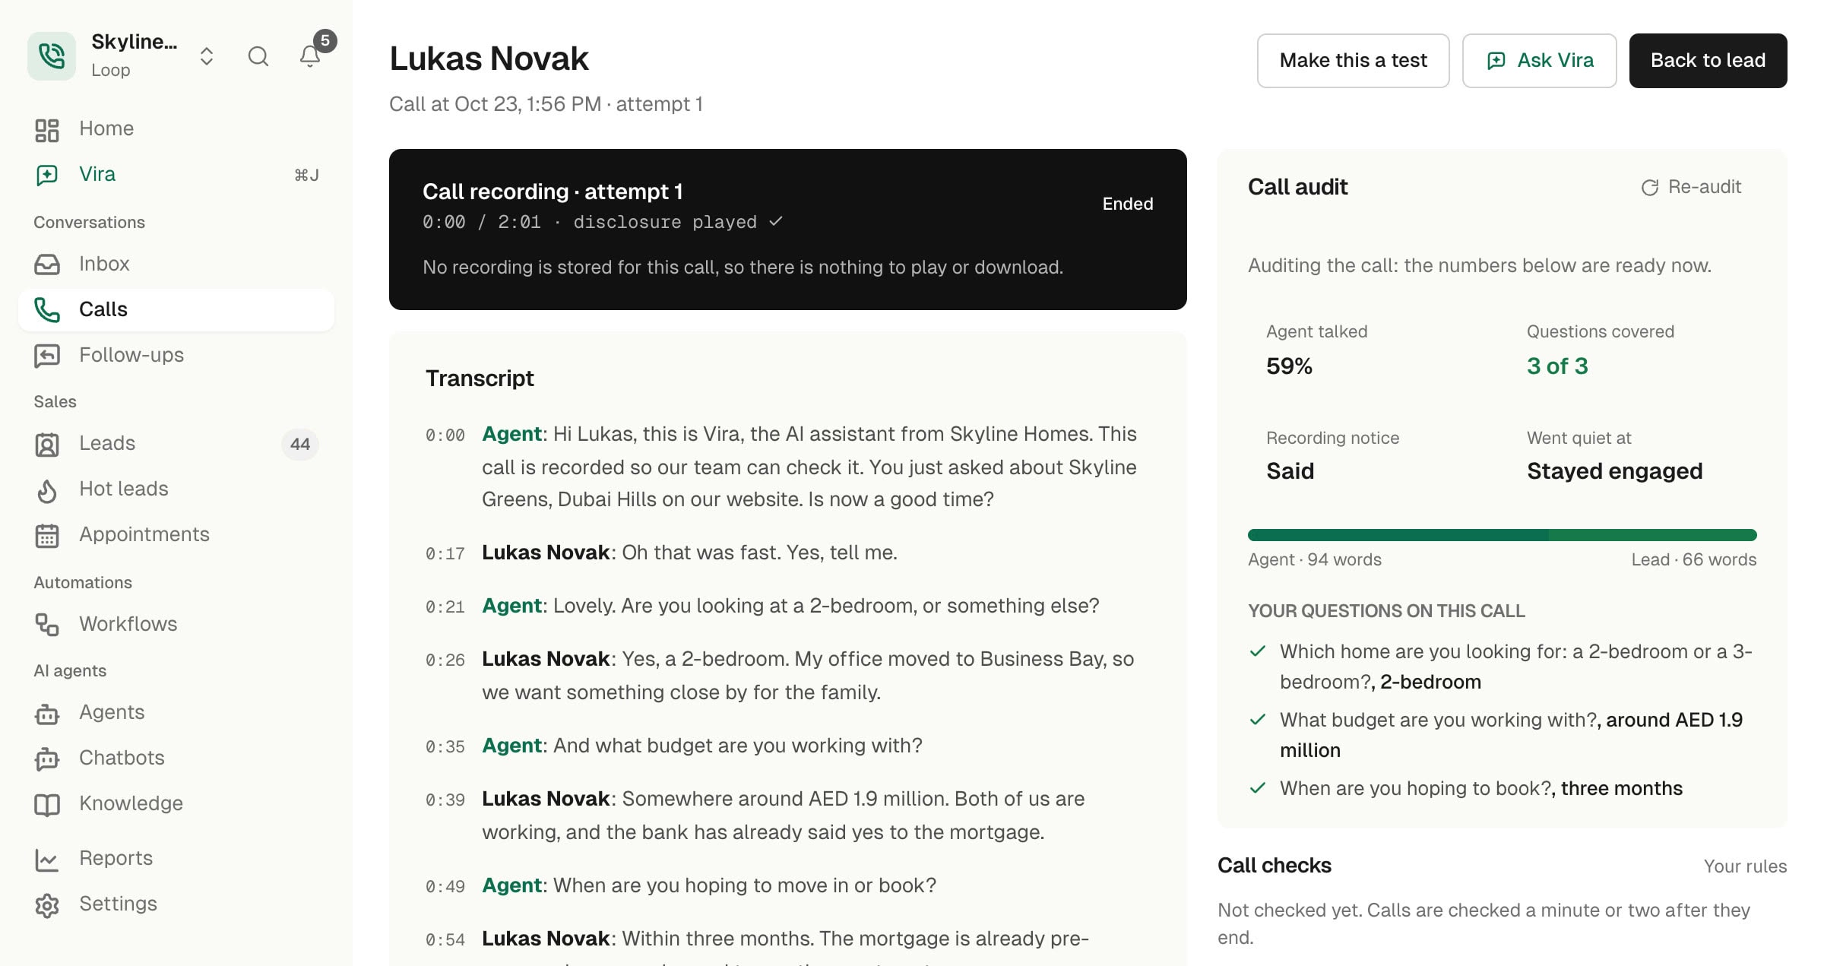The width and height of the screenshot is (1824, 966).
Task: Open the Vira assistant icon in sidebar
Action: pos(47,175)
